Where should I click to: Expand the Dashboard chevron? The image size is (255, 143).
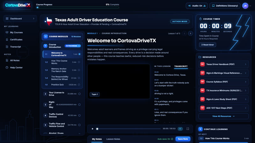34,19
